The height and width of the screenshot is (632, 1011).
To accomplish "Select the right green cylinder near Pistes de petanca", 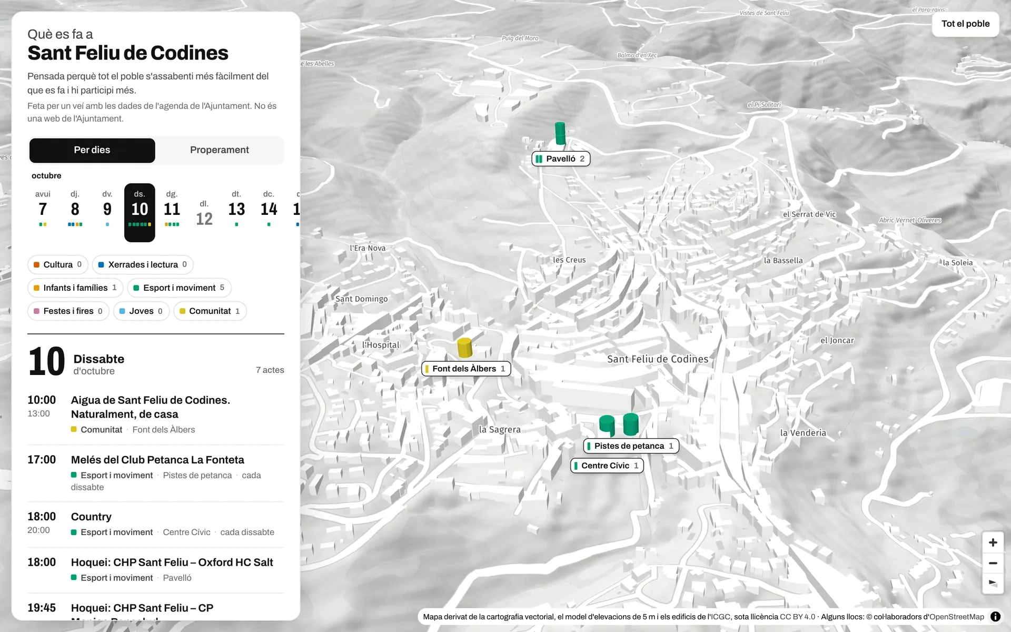I will tap(631, 424).
